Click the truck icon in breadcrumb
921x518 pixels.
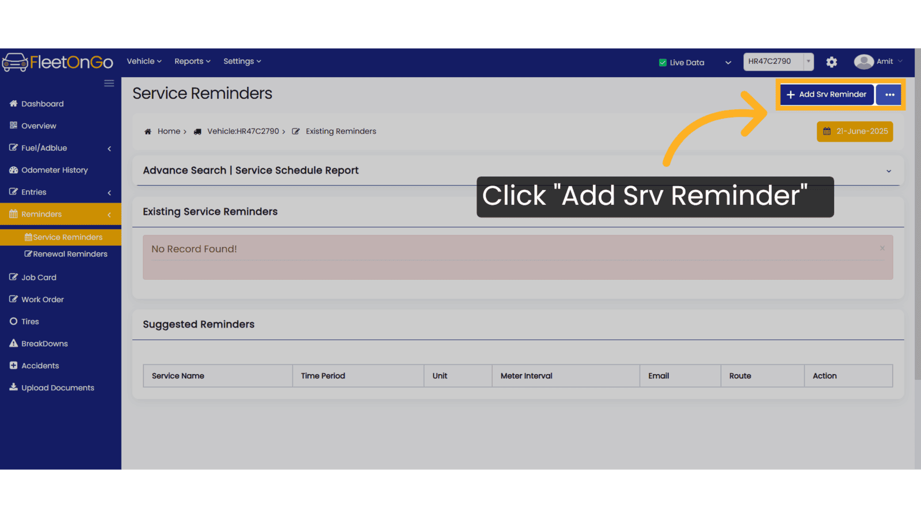click(x=197, y=132)
